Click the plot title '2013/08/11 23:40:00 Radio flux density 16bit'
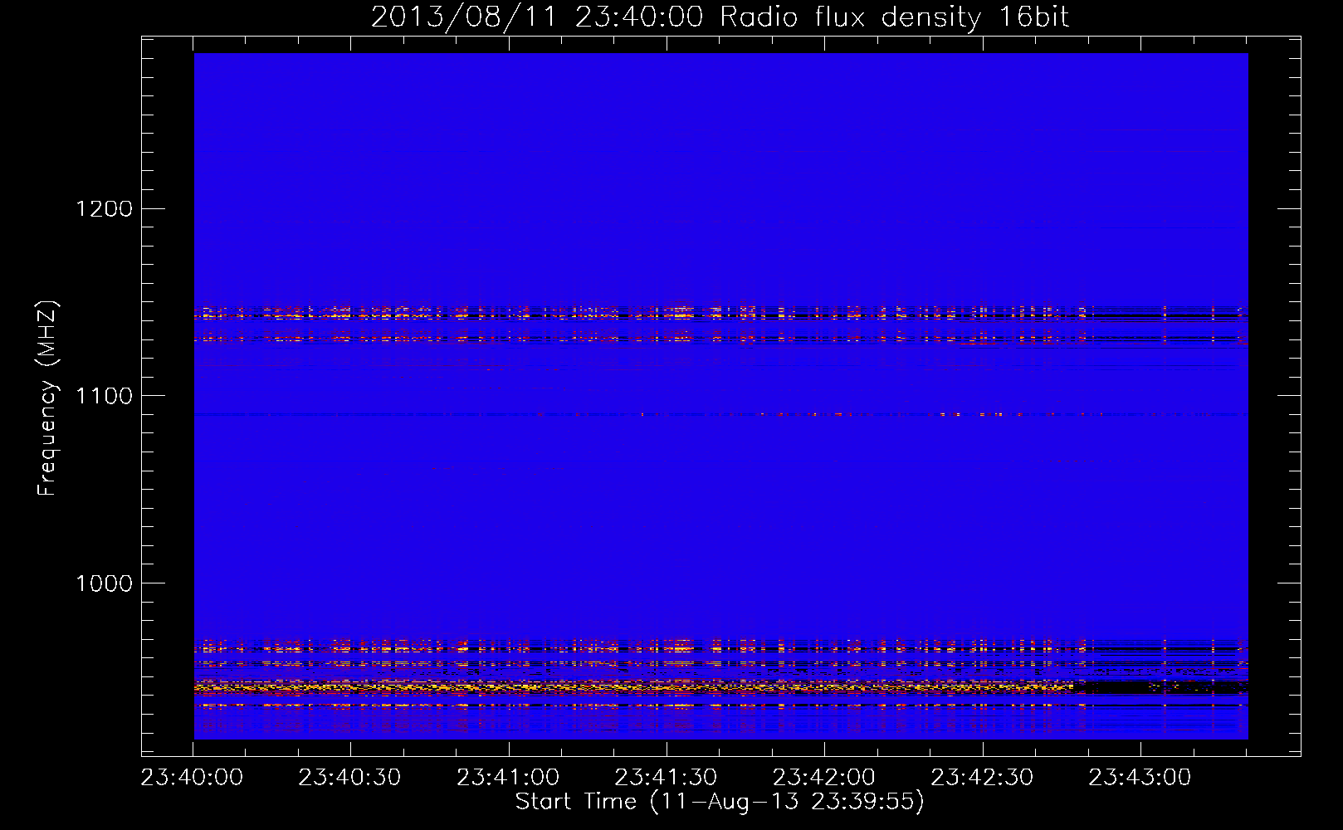1343x830 pixels. (x=720, y=17)
